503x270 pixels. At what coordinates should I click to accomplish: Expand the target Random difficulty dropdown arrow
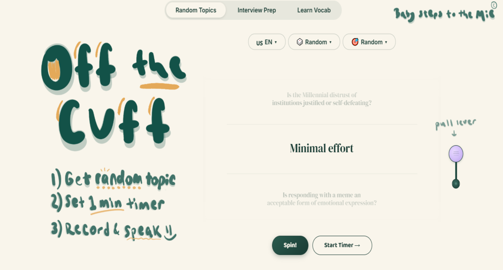coord(386,42)
